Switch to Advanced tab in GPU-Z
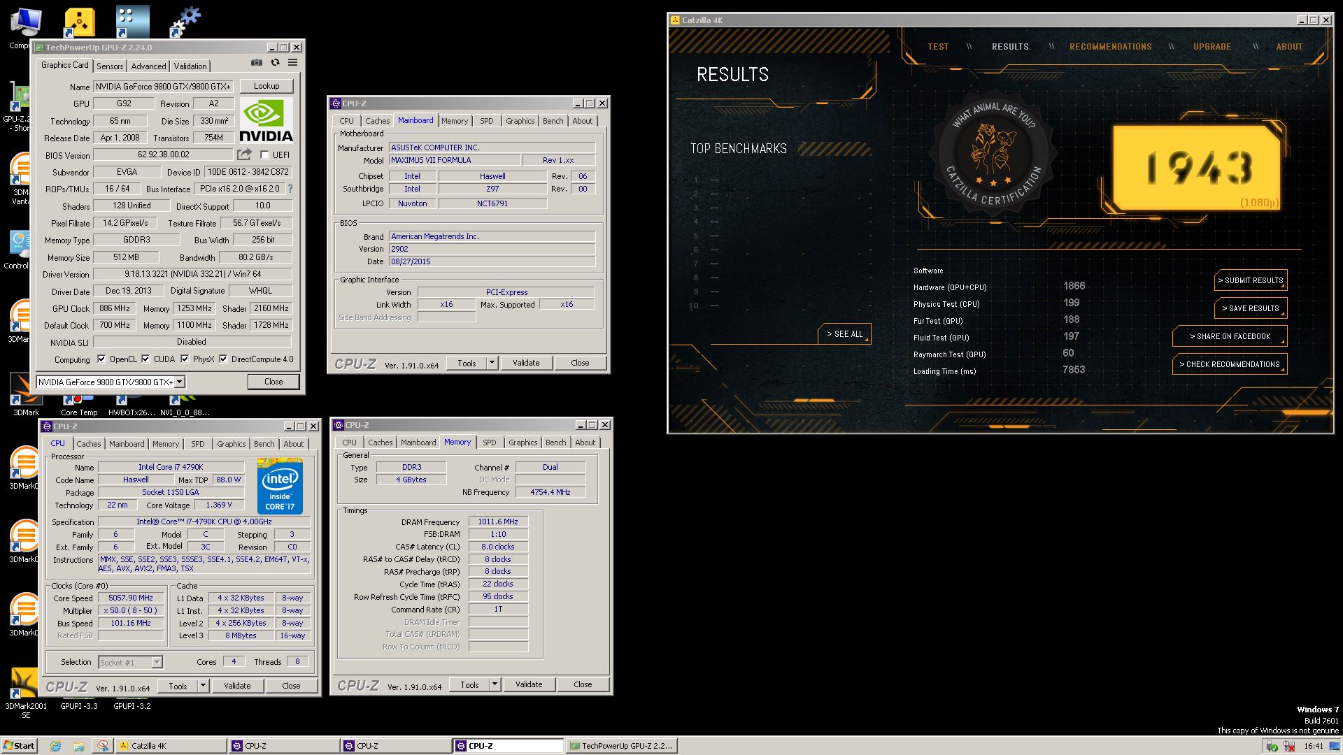Image resolution: width=1343 pixels, height=755 pixels. click(x=149, y=66)
